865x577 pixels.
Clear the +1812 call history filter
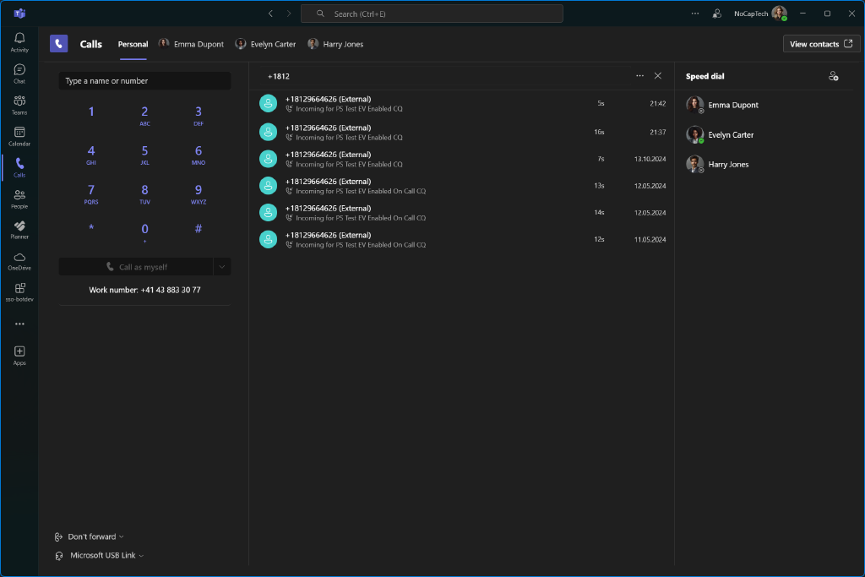658,76
